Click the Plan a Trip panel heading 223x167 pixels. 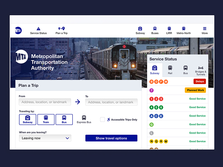pos(28,85)
